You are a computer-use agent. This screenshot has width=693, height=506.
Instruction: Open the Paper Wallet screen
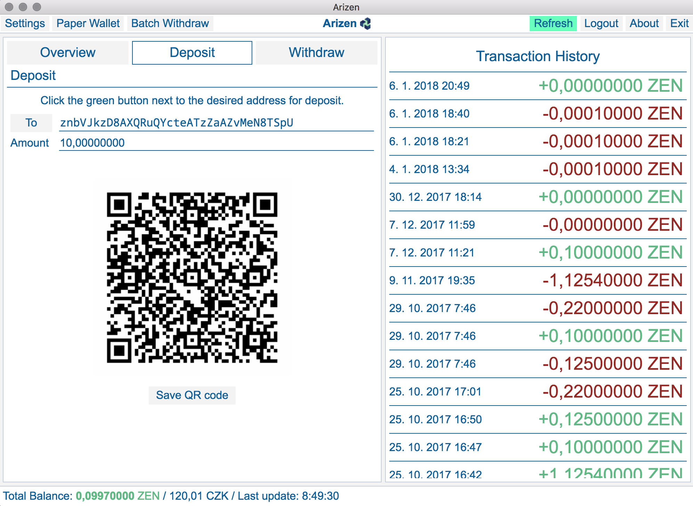pos(88,24)
